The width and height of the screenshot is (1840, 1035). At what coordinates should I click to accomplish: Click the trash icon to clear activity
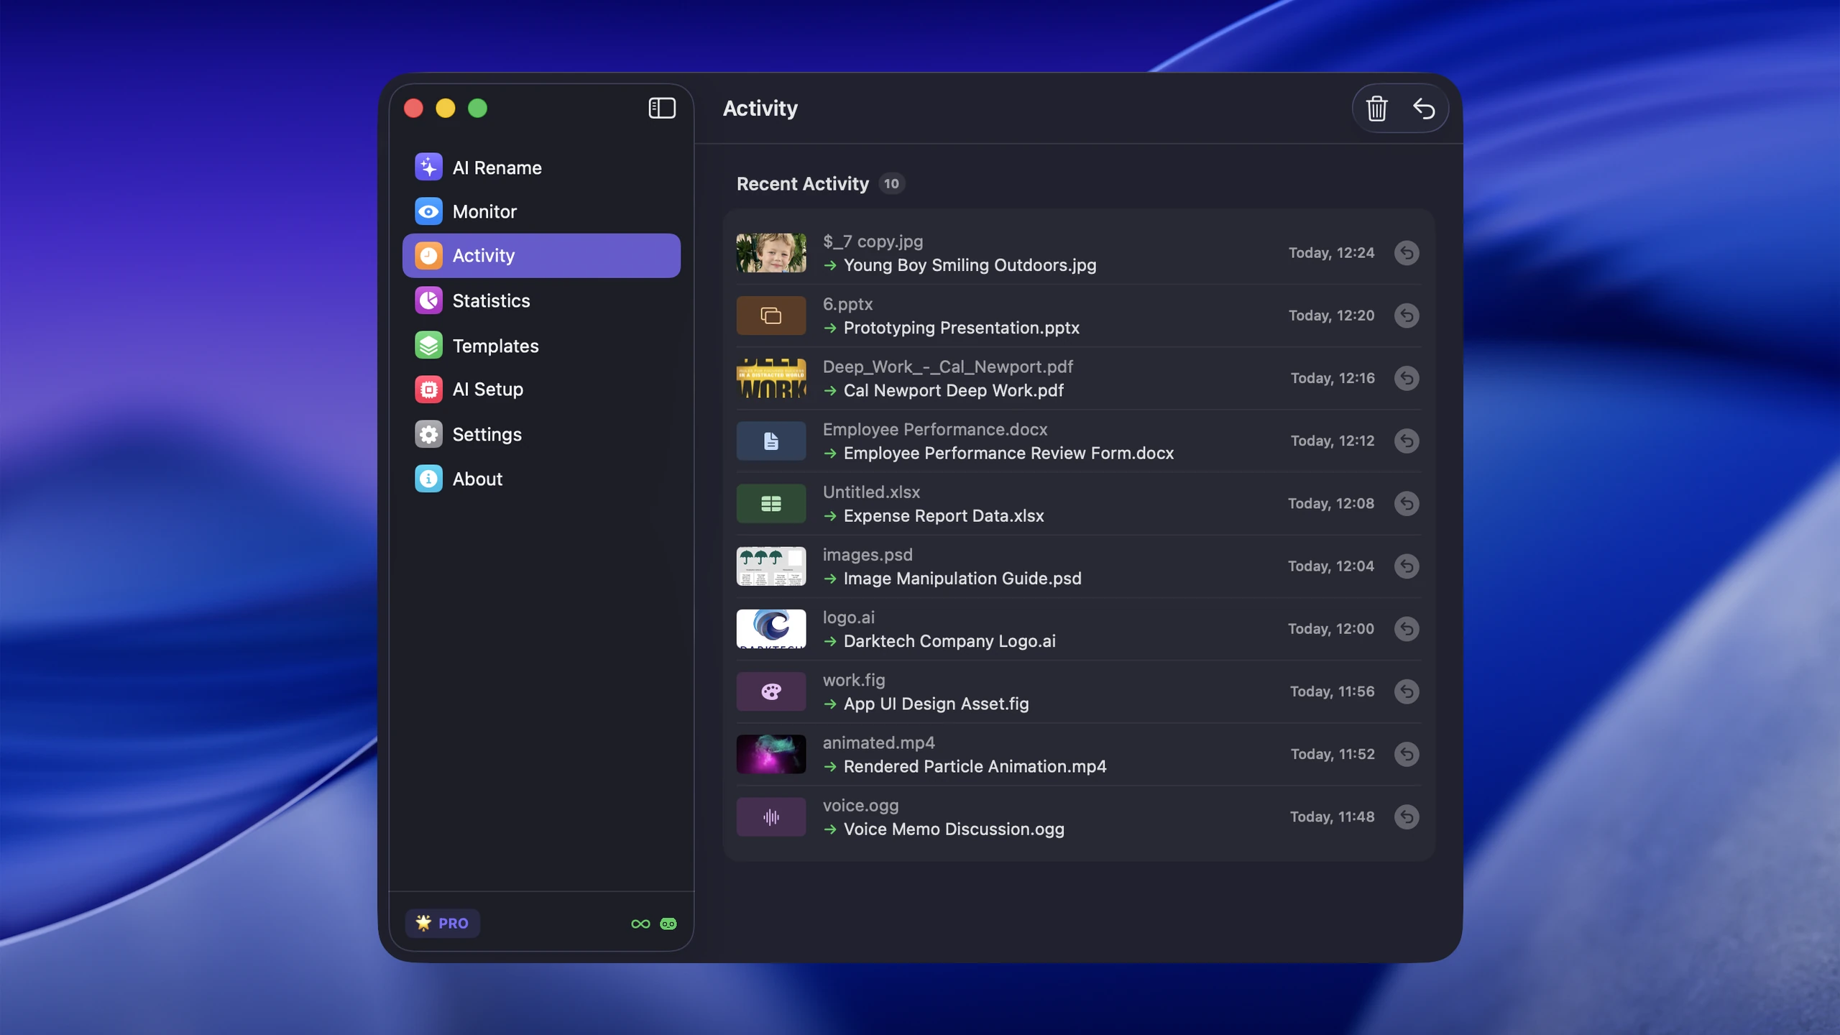1376,109
